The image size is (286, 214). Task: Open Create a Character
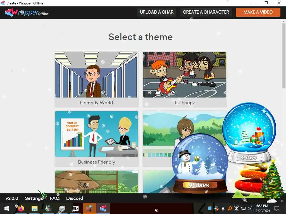pos(206,12)
